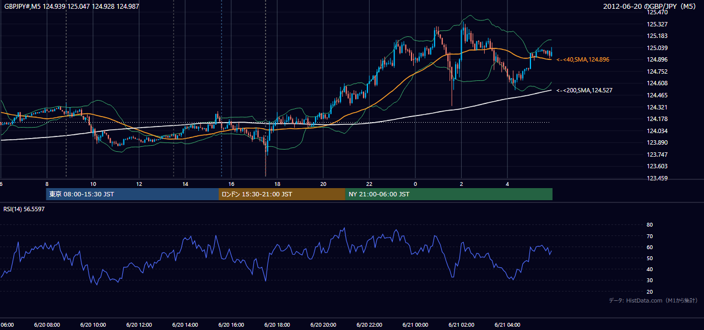Click RSI scale level 60

[x=649, y=247]
